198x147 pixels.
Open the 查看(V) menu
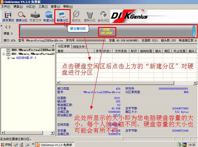point(55,7)
